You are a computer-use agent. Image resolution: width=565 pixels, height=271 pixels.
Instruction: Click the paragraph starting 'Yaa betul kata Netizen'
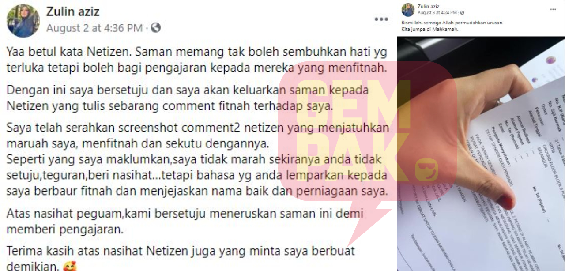197,60
